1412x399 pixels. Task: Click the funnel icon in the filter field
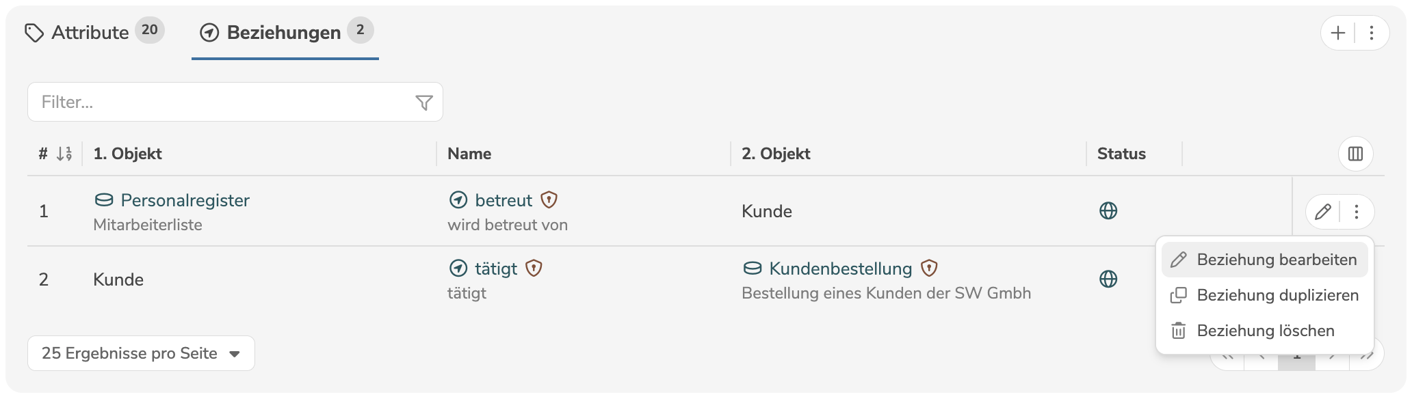pyautogui.click(x=425, y=102)
